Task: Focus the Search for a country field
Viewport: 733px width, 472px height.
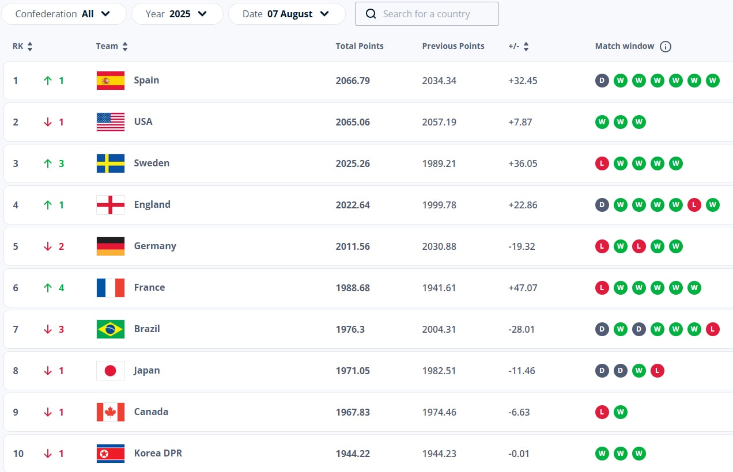Action: point(427,14)
